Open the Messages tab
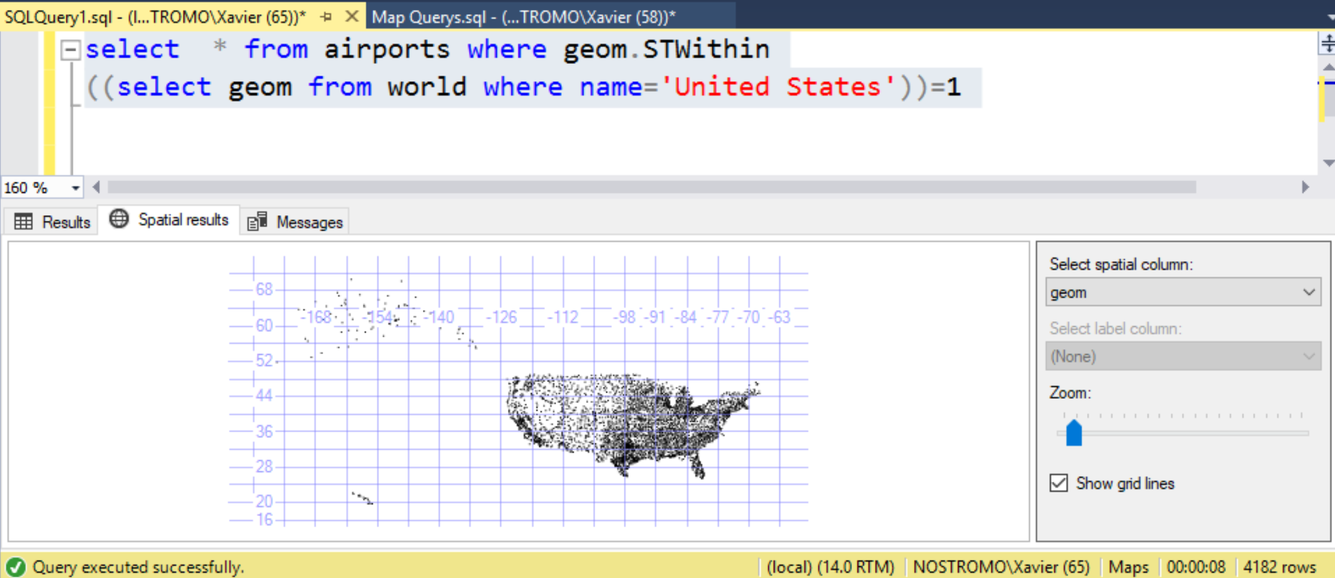 point(295,222)
